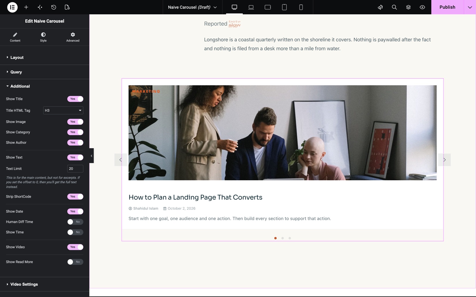This screenshot has height=297, width=476.
Task: Click the carousel slide featured image
Action: 283,133
